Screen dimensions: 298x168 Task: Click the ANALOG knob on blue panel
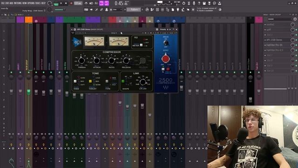click(166, 43)
